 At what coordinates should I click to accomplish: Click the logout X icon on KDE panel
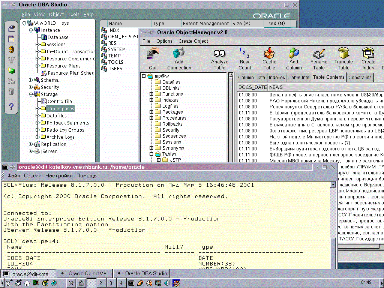click(x=71, y=283)
